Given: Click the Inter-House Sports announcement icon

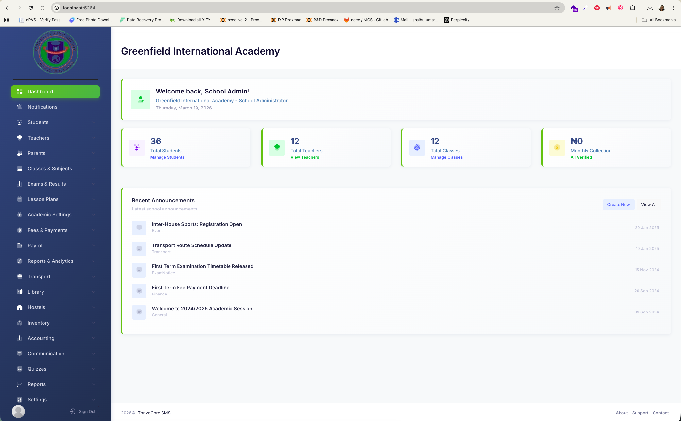Looking at the screenshot, I should pos(139,227).
